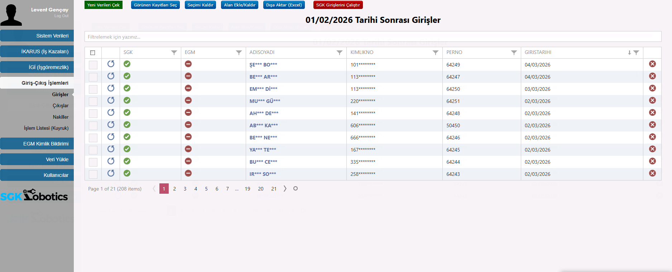672x272 pixels.
Task: Open İKARUS (İş Kazaları) menu
Action: pyautogui.click(x=37, y=51)
